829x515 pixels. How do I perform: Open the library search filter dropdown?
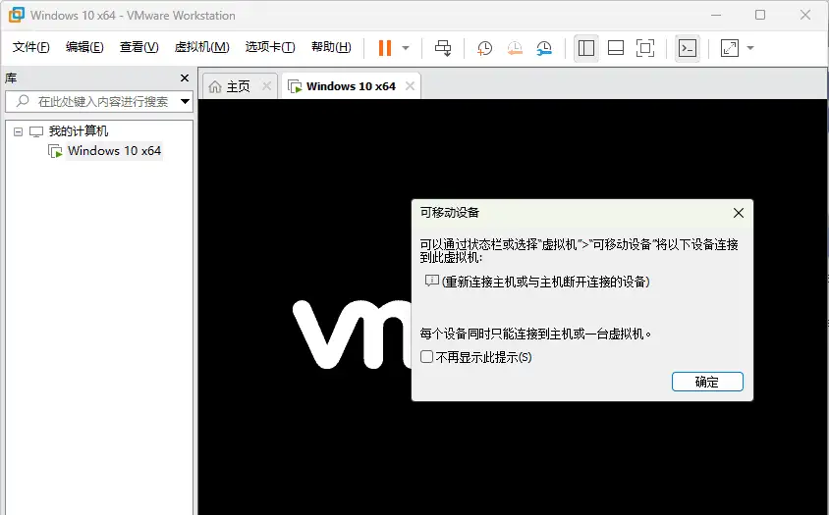(x=185, y=101)
